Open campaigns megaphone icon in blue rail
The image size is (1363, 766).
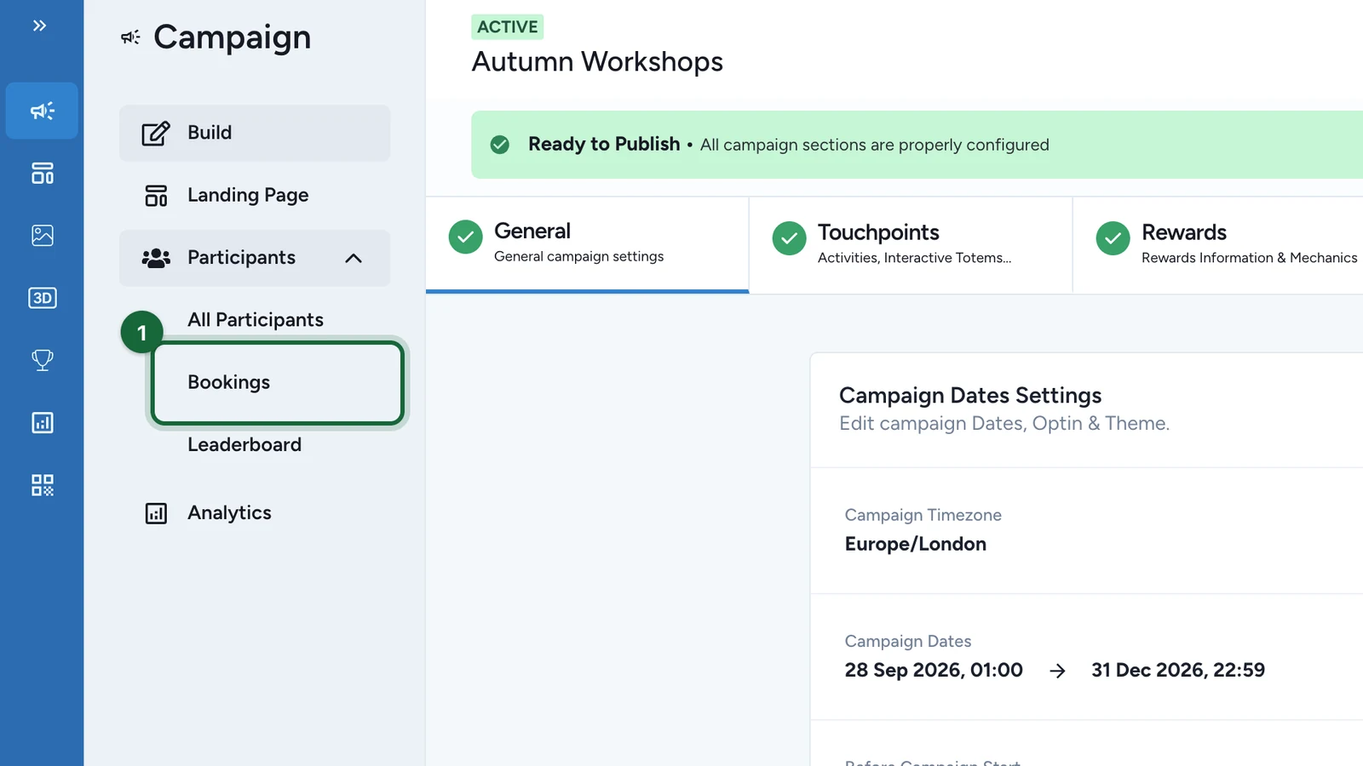(42, 111)
